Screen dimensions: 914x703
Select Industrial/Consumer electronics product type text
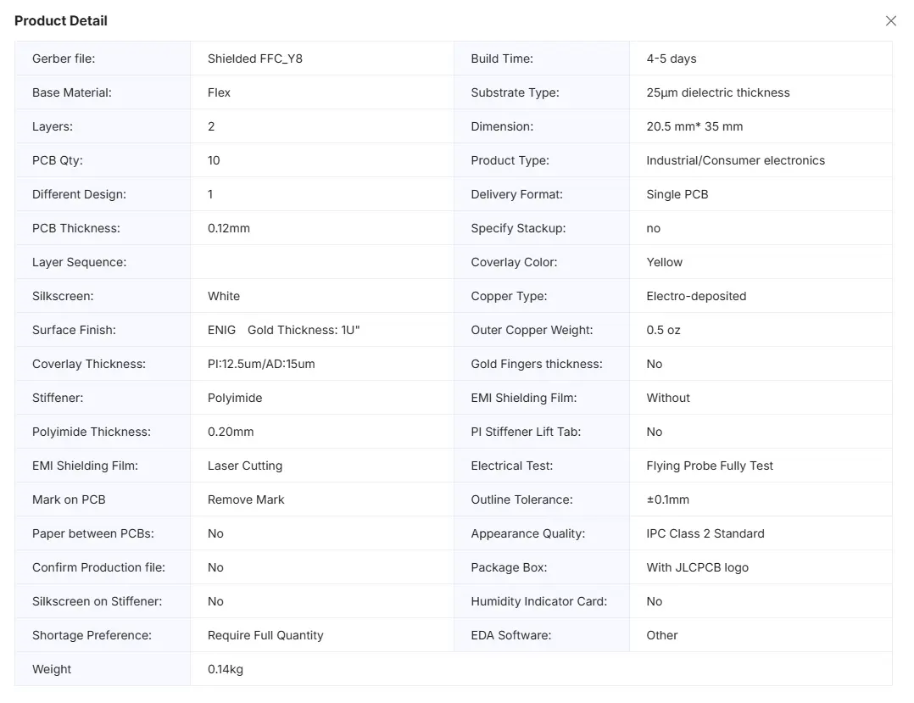735,160
